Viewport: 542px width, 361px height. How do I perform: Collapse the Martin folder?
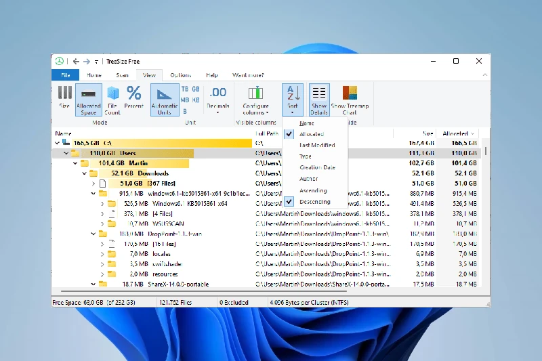click(75, 163)
